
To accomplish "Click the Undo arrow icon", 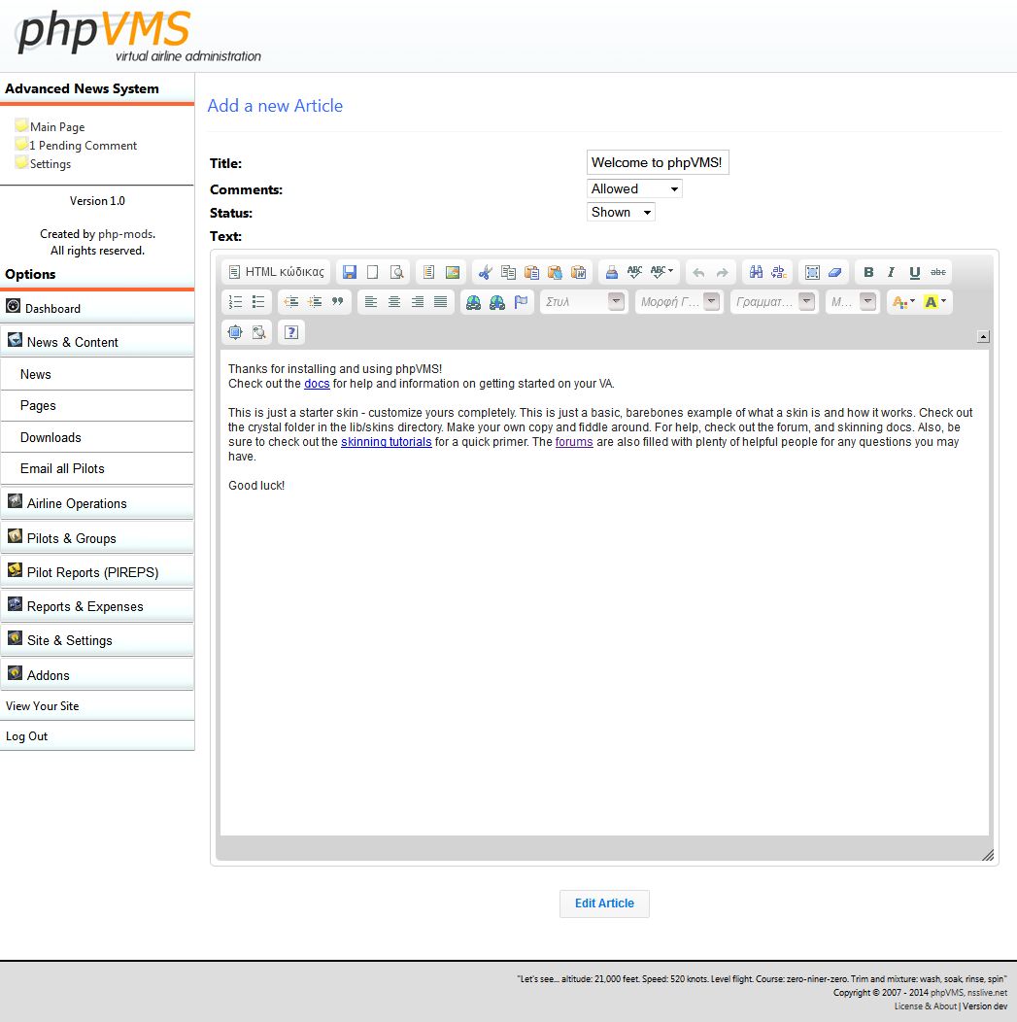I will pos(698,272).
